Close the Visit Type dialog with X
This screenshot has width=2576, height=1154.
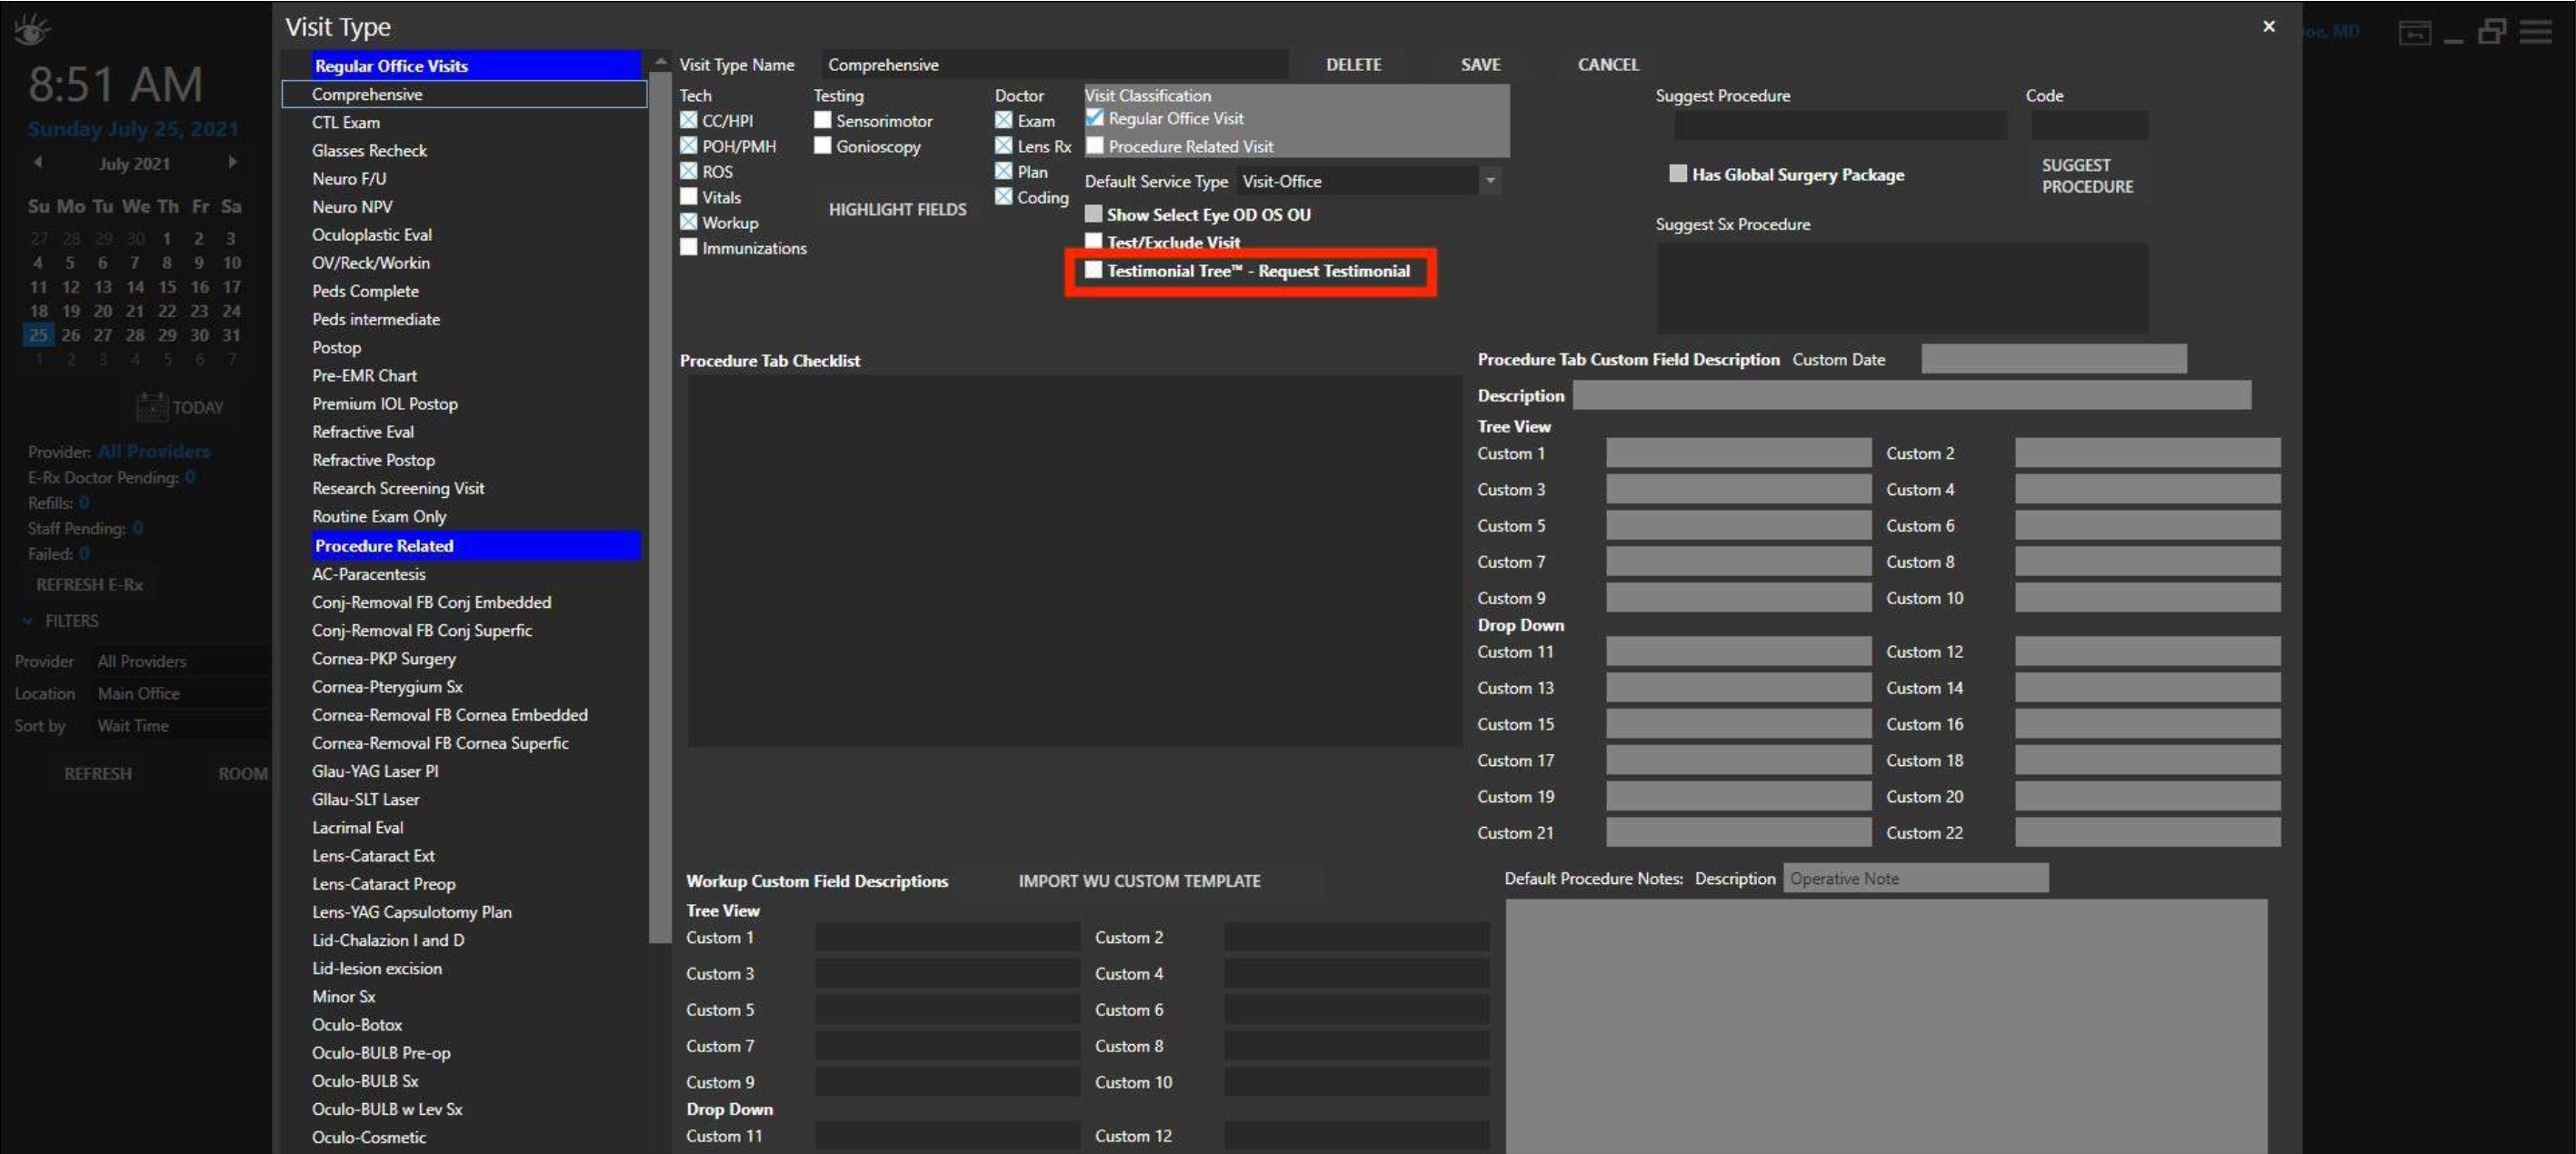2268,27
